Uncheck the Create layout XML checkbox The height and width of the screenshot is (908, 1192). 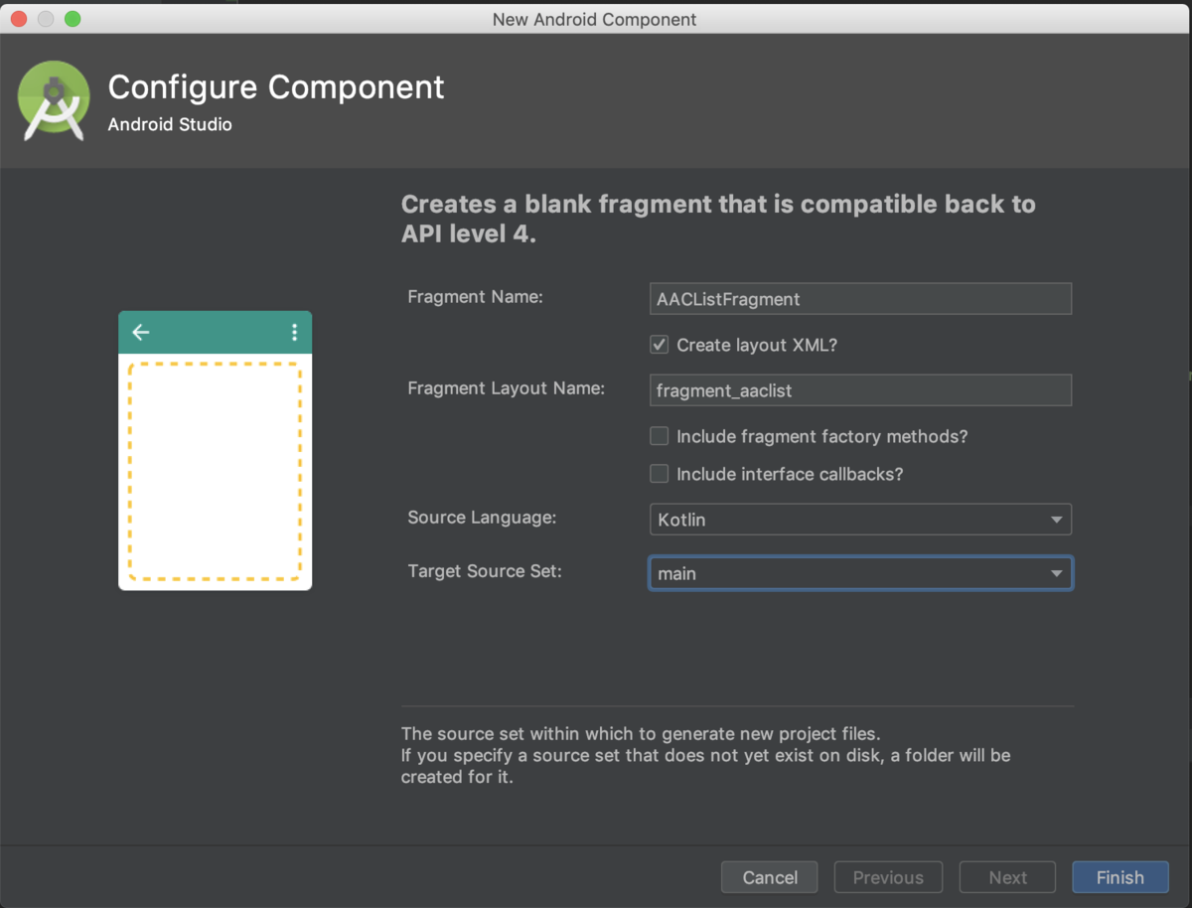(659, 345)
